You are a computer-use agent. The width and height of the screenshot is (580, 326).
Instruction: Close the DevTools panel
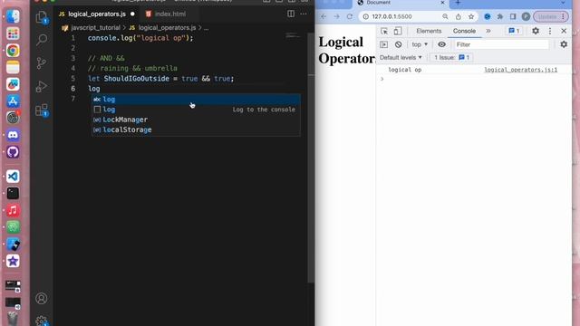[564, 31]
